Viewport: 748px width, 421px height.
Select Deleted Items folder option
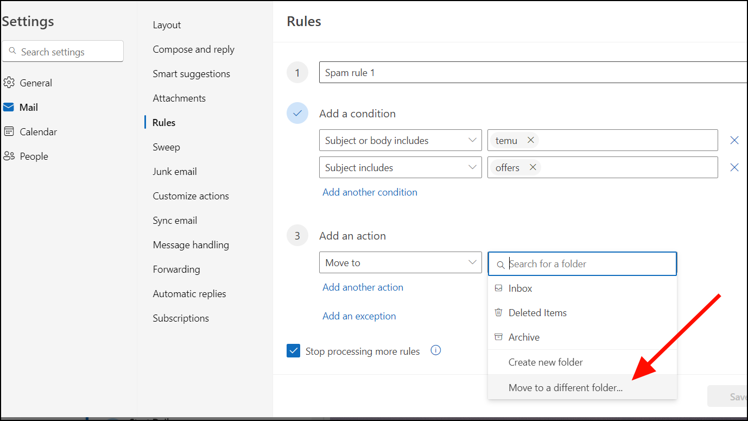[537, 313]
